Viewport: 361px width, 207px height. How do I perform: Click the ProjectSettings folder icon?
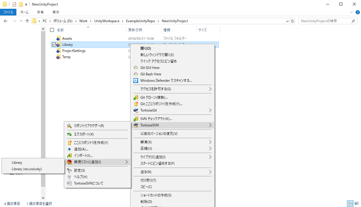(58, 51)
